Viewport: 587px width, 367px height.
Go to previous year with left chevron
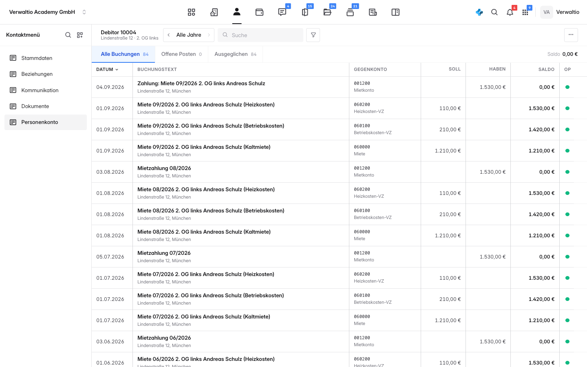[x=169, y=35]
